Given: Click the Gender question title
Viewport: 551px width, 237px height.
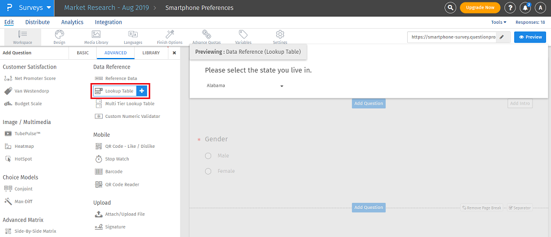Looking at the screenshot, I should coord(216,139).
